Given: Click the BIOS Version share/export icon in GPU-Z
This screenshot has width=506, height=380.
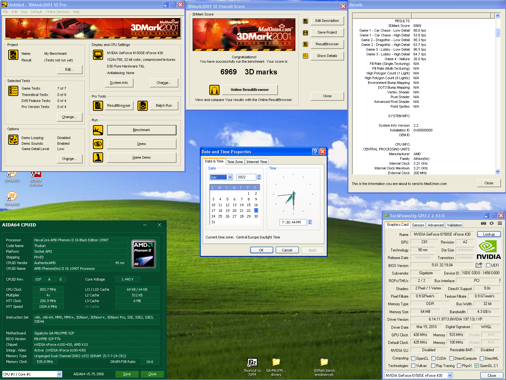Looking at the screenshot, I should (x=479, y=265).
